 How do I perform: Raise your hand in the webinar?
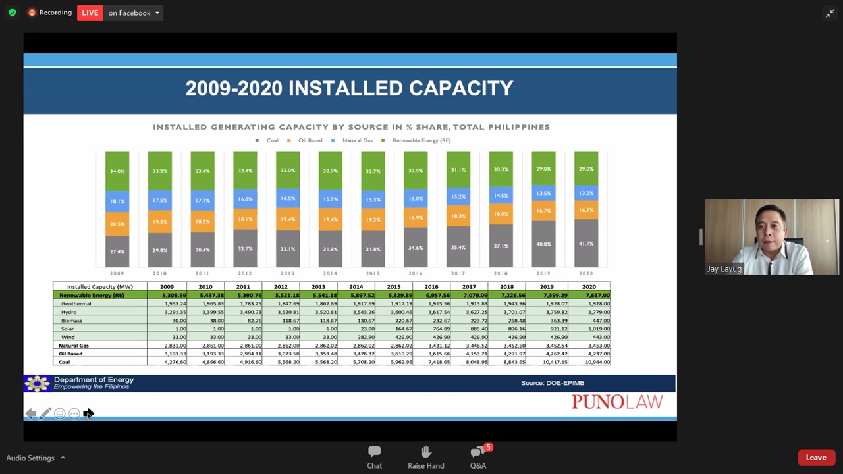pyautogui.click(x=425, y=457)
